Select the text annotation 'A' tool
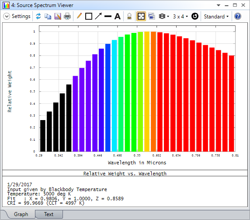The width and height of the screenshot is (250, 220). point(118,16)
